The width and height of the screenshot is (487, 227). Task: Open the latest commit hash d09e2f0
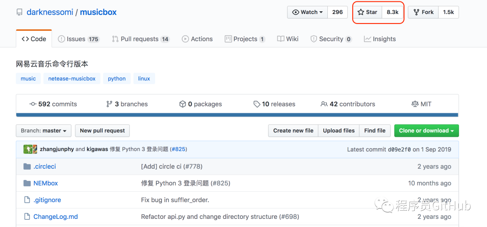(x=400, y=149)
